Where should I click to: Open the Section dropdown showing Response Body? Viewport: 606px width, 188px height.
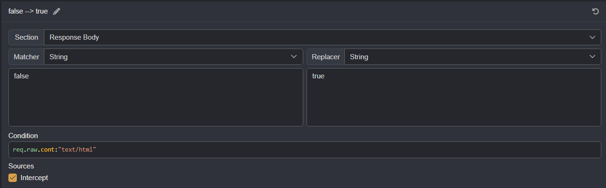pos(318,37)
